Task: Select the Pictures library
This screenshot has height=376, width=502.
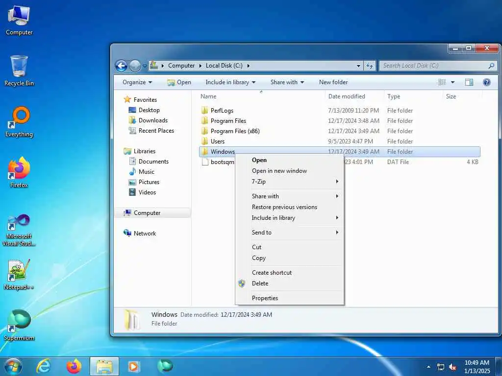Action: (x=144, y=182)
